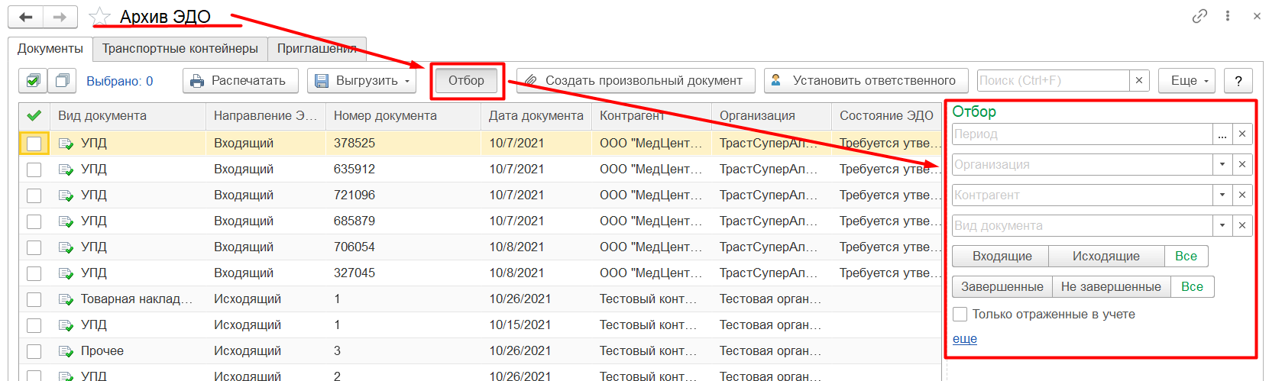This screenshot has height=381, width=1269.
Task: Click the Поиск (Ctrl+F) search field
Action: coord(1053,80)
